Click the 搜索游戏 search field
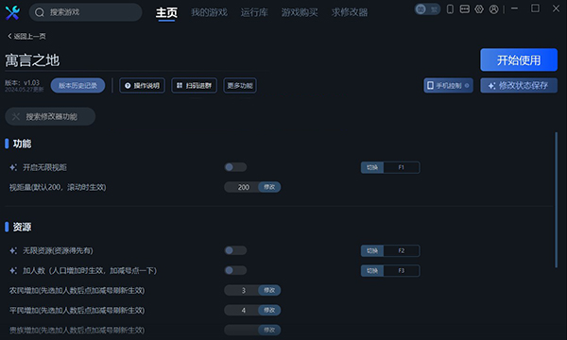This screenshot has width=567, height=340. point(86,12)
